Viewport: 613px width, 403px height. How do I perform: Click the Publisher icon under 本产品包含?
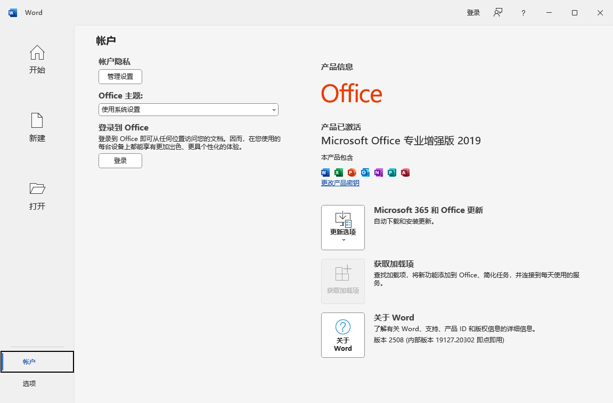[x=392, y=172]
